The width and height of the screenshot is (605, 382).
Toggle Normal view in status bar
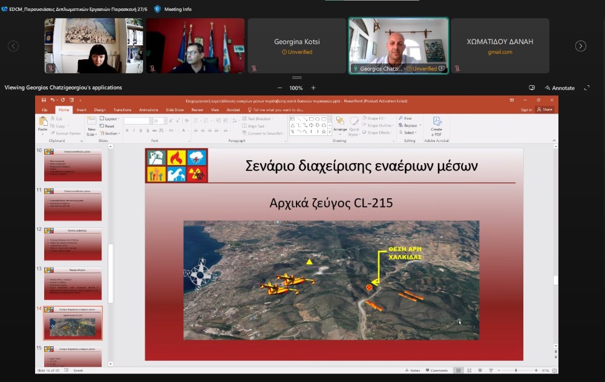click(x=459, y=371)
